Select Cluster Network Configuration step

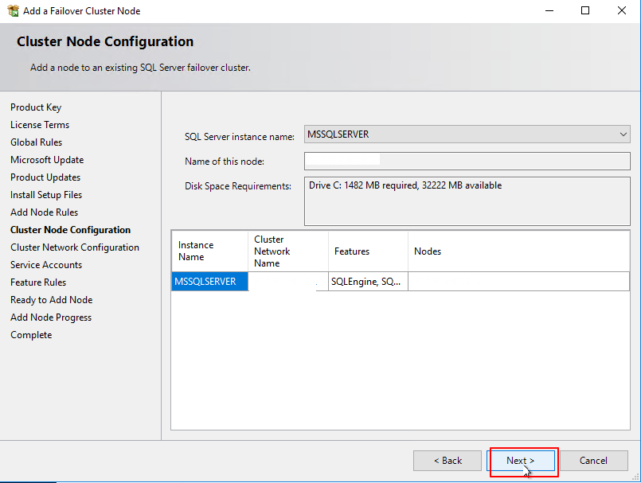75,247
